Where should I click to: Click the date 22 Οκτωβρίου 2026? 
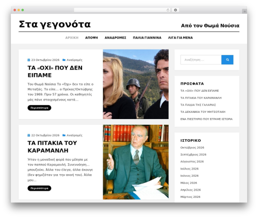45,136
